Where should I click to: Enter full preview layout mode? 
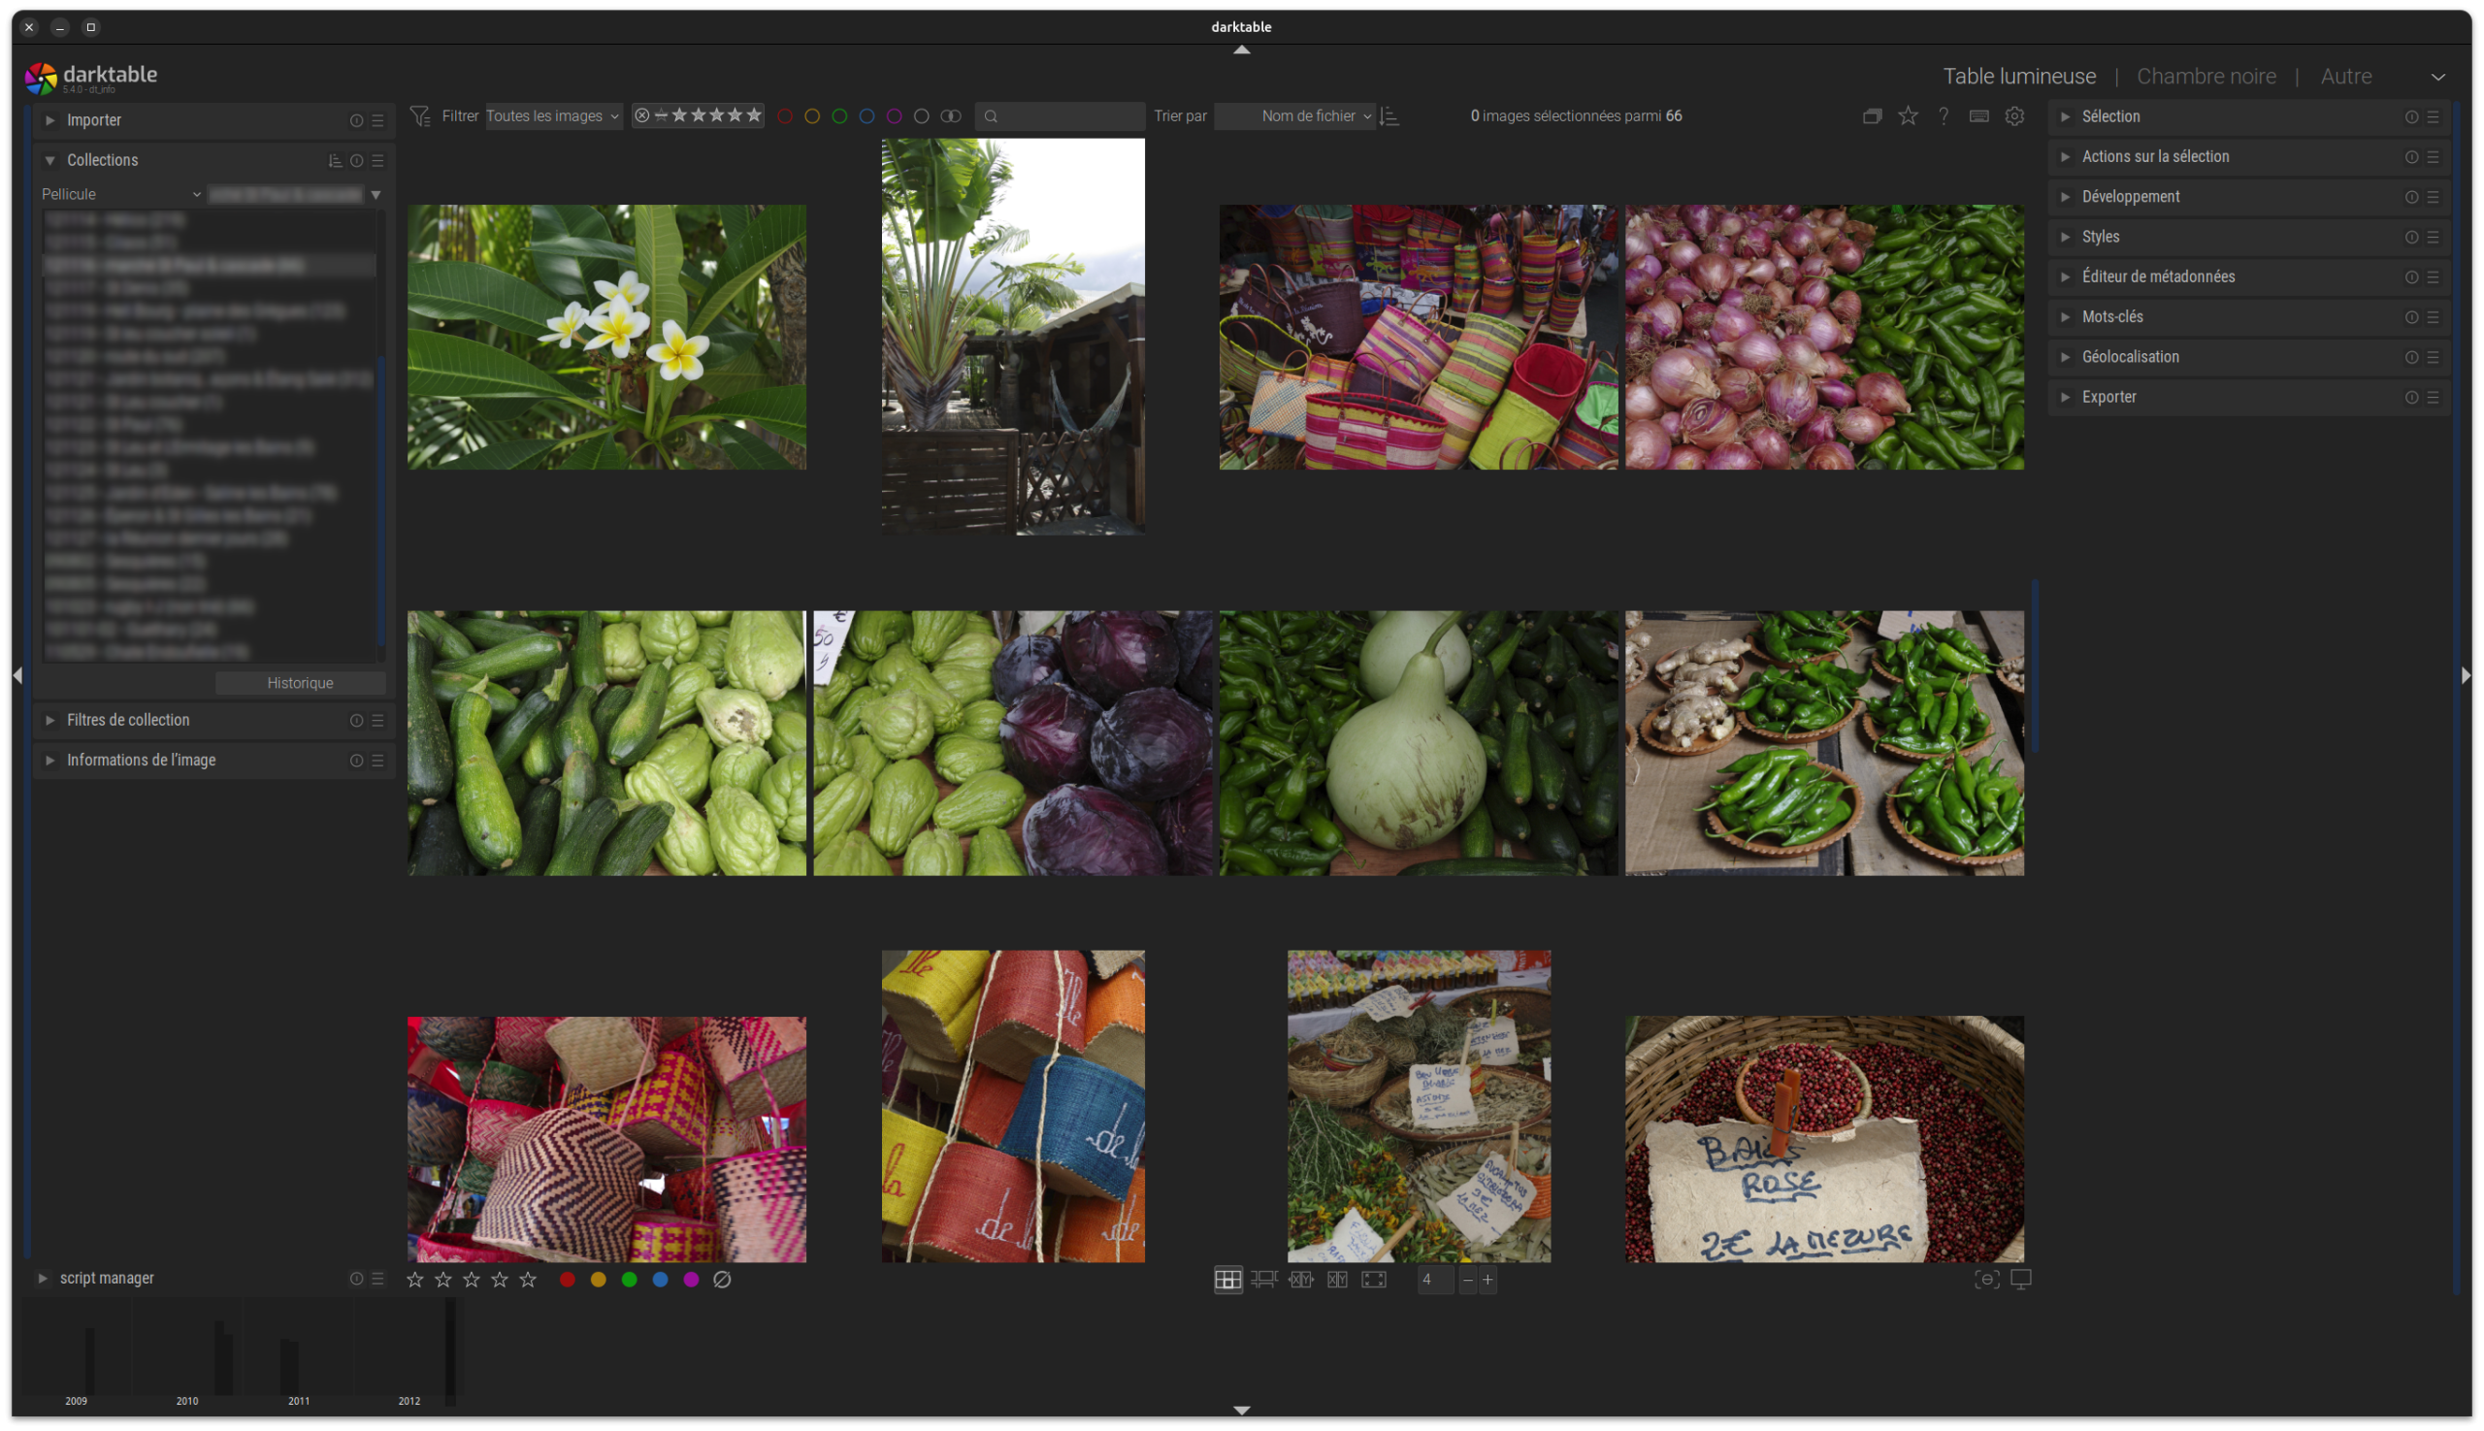pyautogui.click(x=1373, y=1279)
